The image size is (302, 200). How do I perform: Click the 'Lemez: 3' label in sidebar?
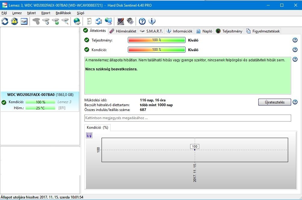(x=64, y=102)
